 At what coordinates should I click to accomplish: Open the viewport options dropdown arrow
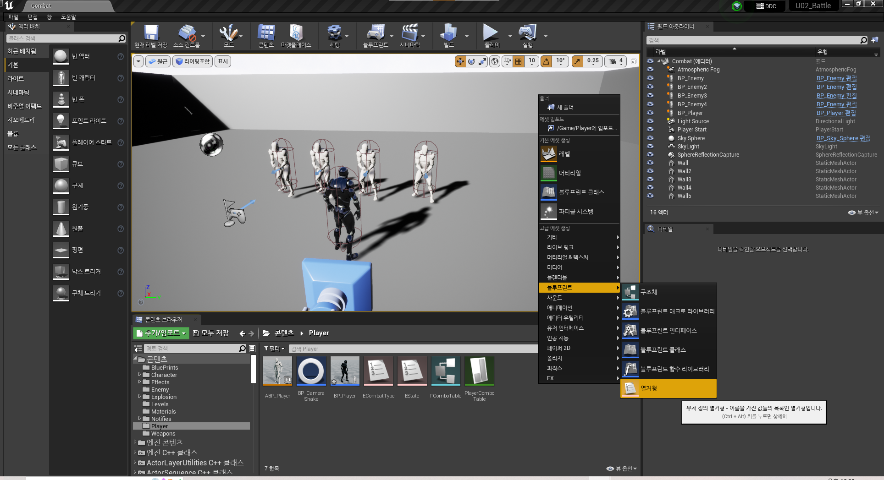click(138, 61)
